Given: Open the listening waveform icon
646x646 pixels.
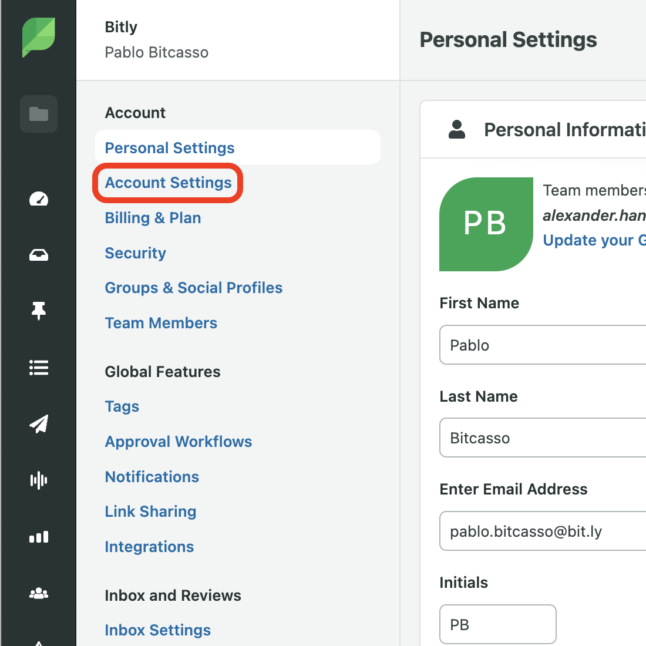Looking at the screenshot, I should 39,480.
